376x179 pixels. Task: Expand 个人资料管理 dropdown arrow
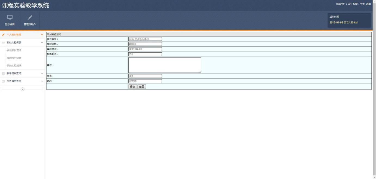(42, 35)
